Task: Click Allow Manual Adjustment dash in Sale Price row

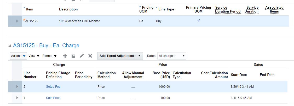Action: pos(133,99)
